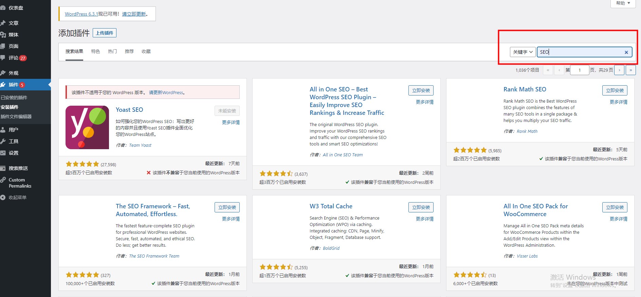The width and height of the screenshot is (641, 297).
Task: Open All In One SEO Pack for WooCommerce title
Action: [x=536, y=210]
